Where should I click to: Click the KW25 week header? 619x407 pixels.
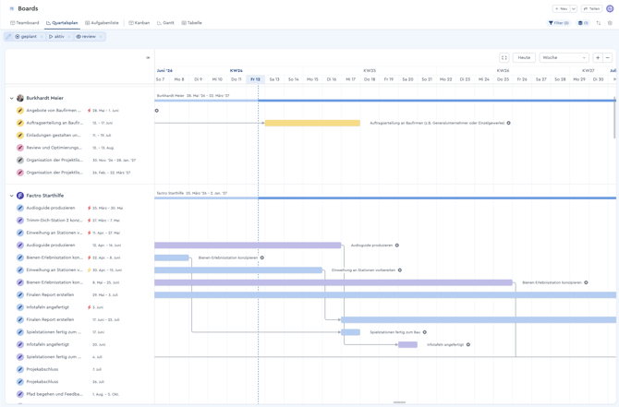(370, 70)
